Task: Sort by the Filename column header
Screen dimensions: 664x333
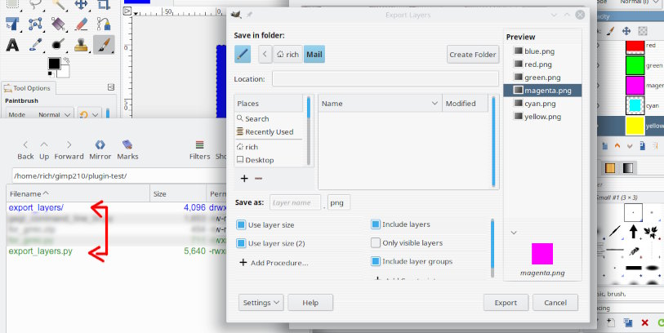Action: pyautogui.click(x=78, y=193)
